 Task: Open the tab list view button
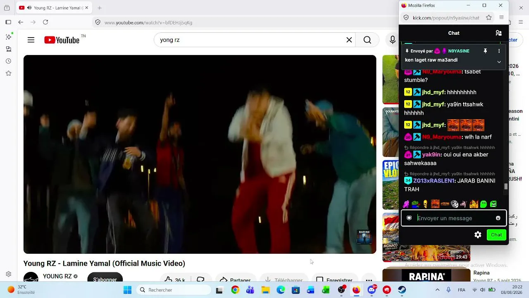(7, 8)
